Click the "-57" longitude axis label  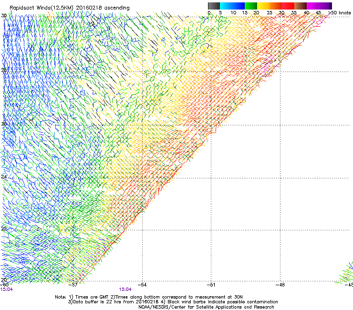(x=73, y=285)
